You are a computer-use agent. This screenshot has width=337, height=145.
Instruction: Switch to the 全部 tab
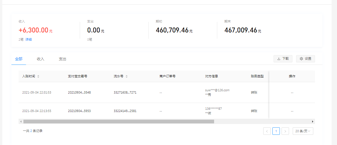point(19,59)
